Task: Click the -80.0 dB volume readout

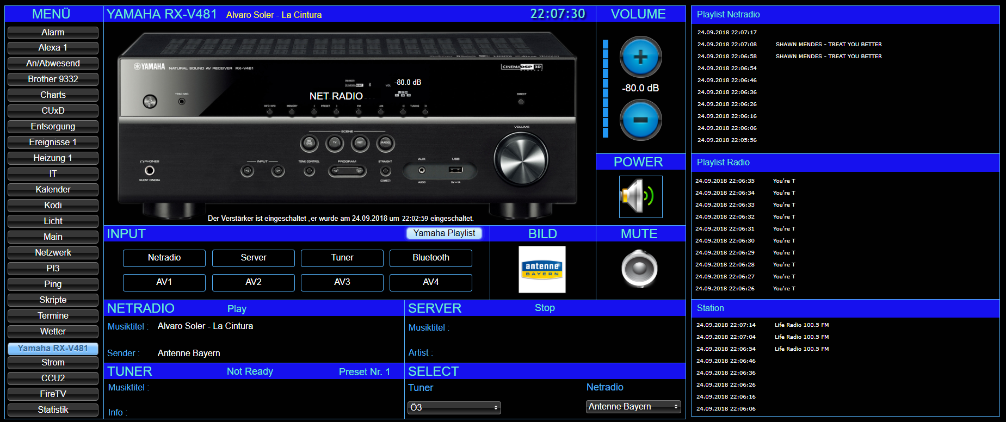Action: (x=640, y=88)
